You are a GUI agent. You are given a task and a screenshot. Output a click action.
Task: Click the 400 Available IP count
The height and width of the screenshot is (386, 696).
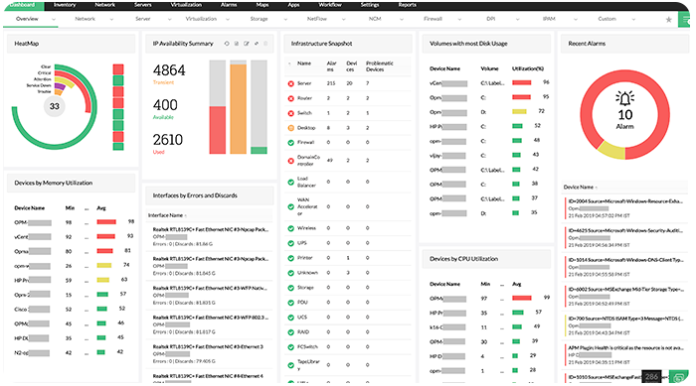[x=165, y=105]
